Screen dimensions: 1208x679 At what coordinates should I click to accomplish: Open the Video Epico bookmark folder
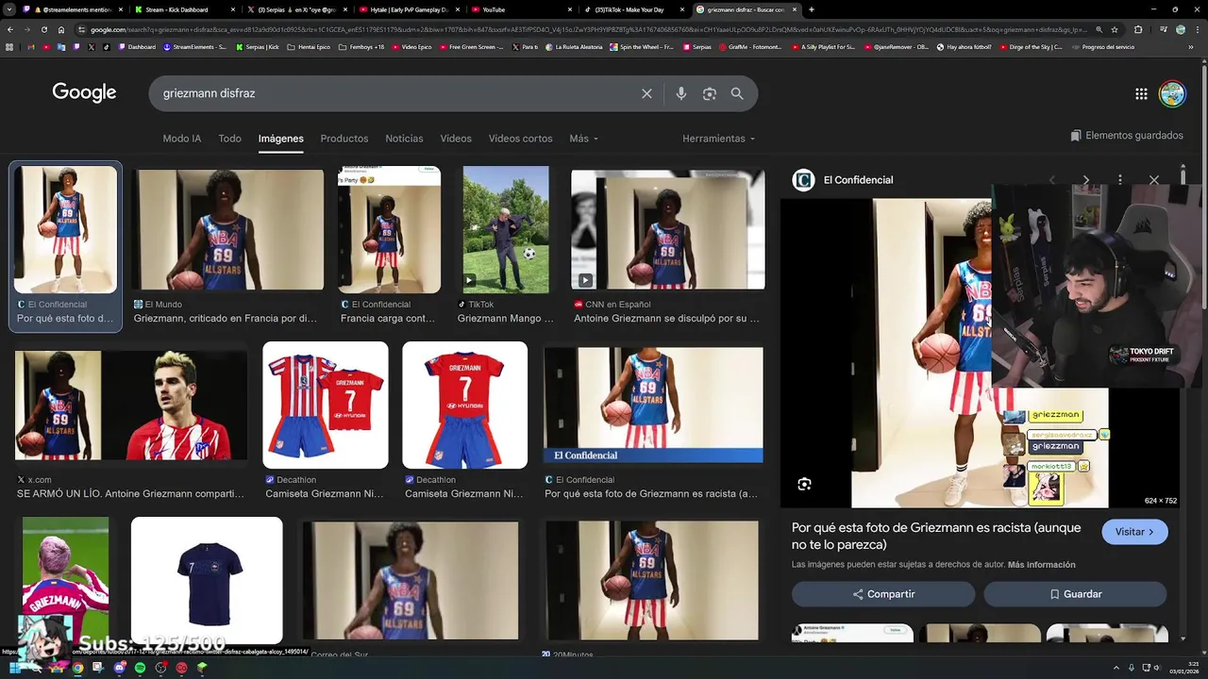tap(411, 46)
